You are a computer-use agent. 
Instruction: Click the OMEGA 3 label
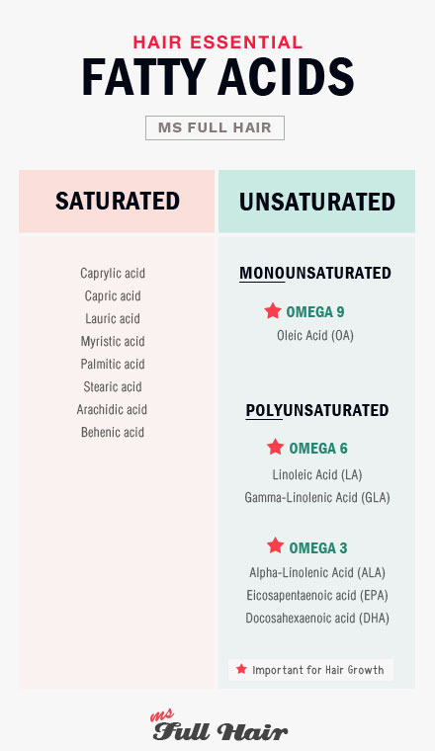click(318, 547)
